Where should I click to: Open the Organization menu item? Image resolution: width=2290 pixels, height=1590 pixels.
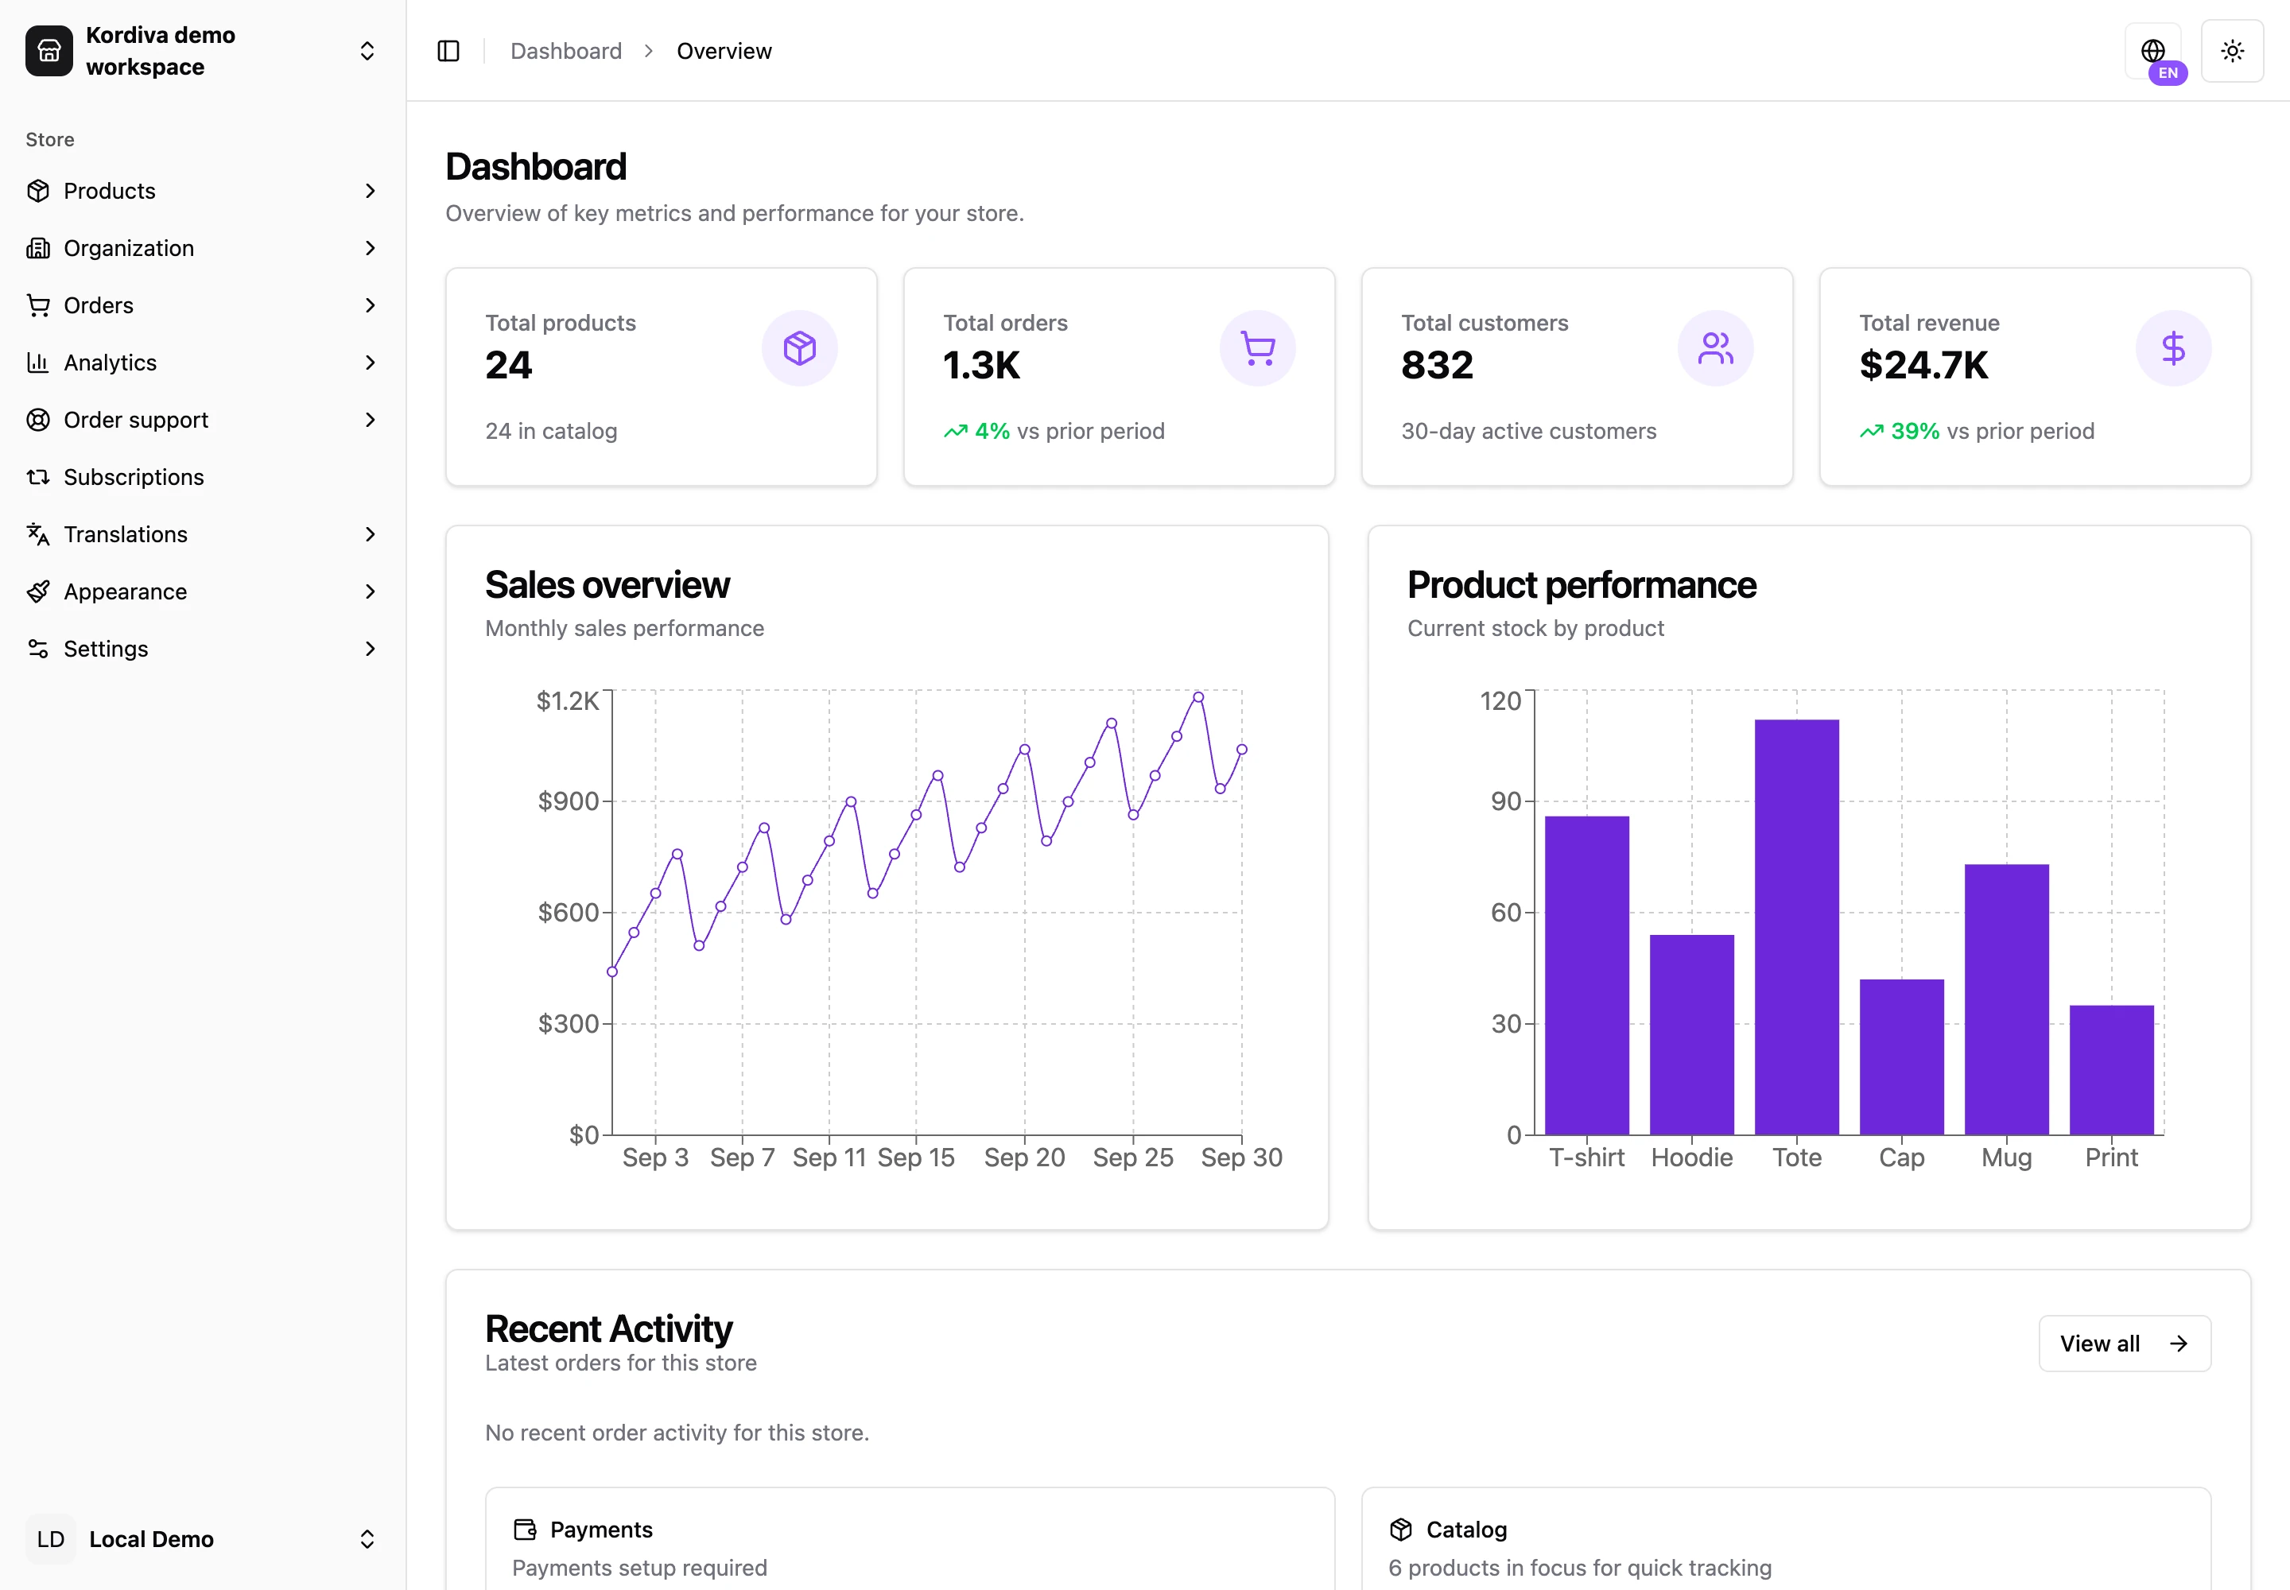click(x=202, y=248)
